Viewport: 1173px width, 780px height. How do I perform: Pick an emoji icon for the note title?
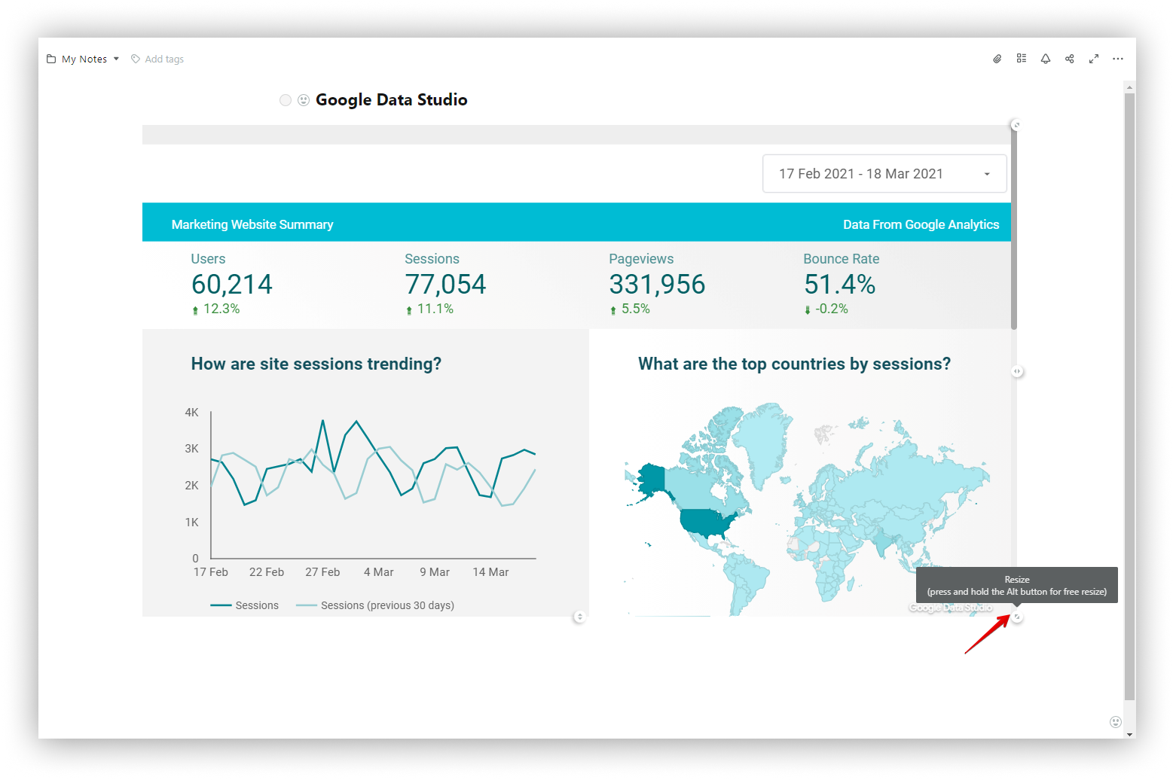(304, 100)
